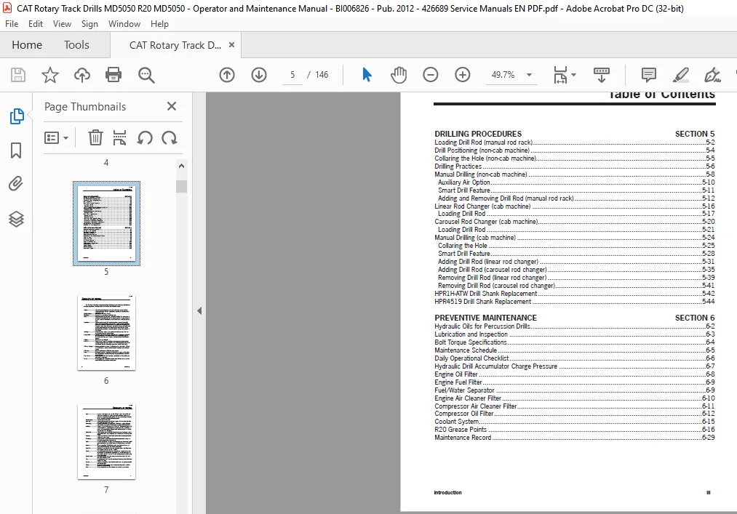Open fit page options icon
Screen dimensions: 737x514
click(564, 75)
